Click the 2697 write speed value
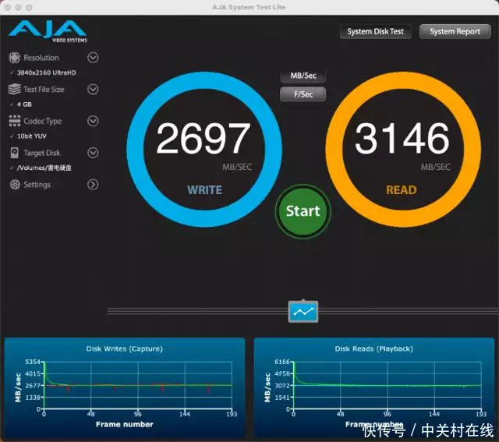The image size is (499, 442). tap(203, 139)
